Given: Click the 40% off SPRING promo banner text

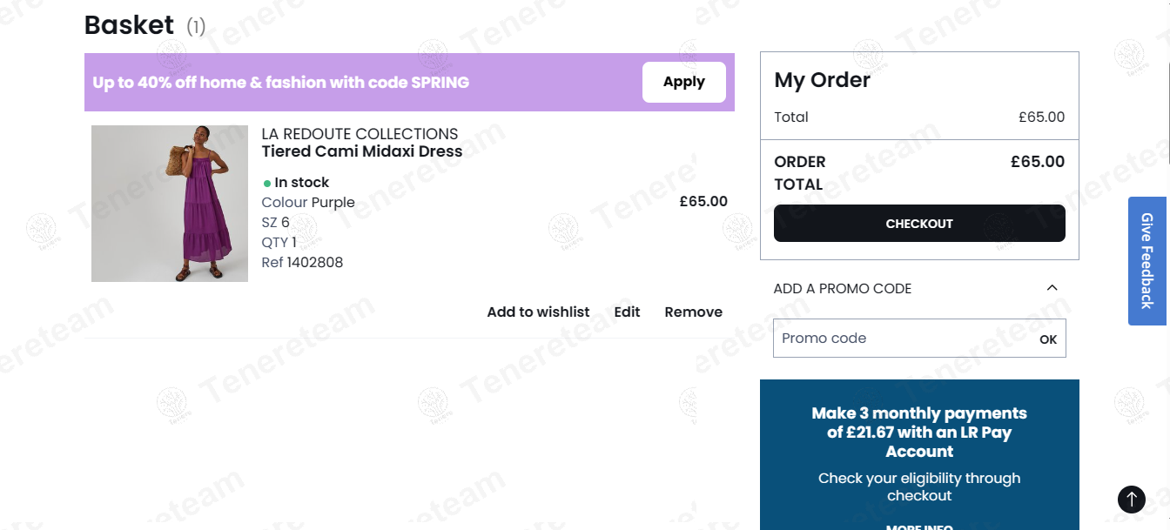Looking at the screenshot, I should (280, 83).
